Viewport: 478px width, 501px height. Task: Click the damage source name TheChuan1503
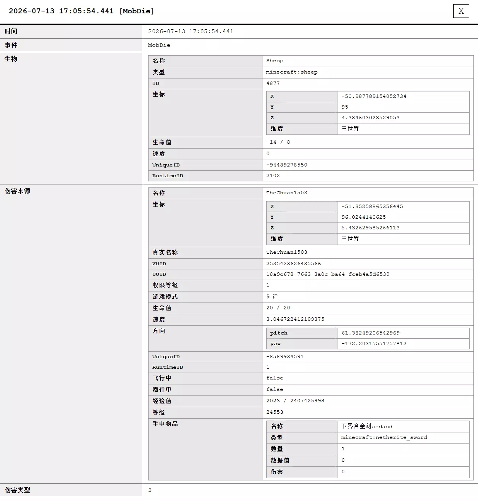coord(287,193)
